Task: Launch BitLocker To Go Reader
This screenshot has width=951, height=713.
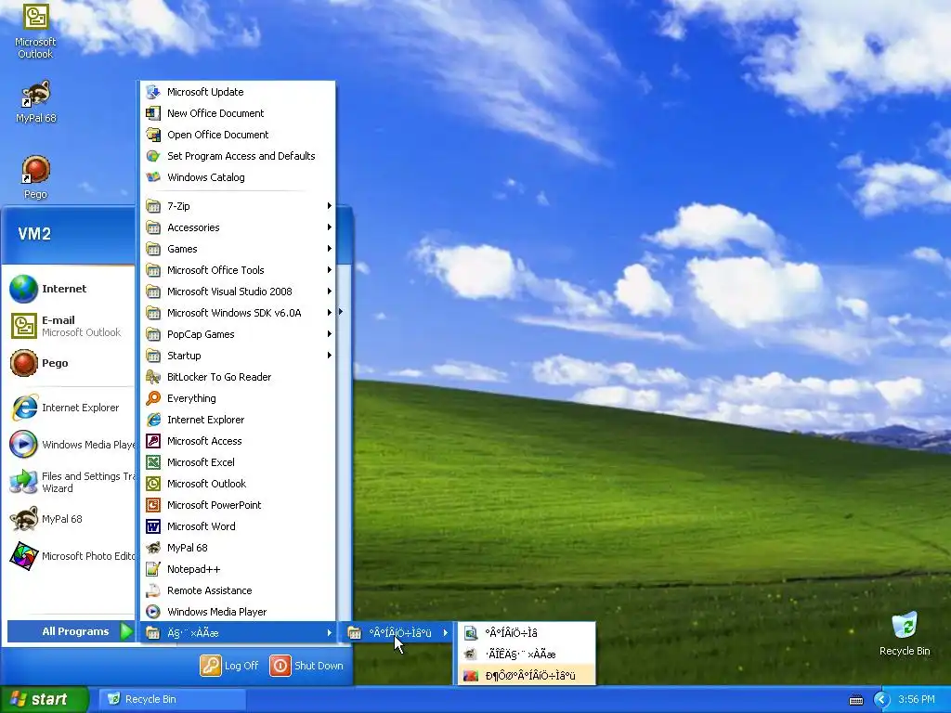Action: [x=238, y=377]
